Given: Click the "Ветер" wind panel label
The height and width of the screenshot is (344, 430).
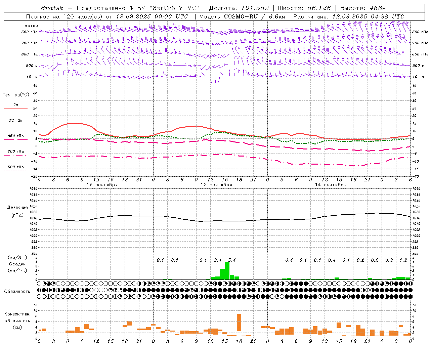Looking at the screenshot, I should tap(31, 26).
